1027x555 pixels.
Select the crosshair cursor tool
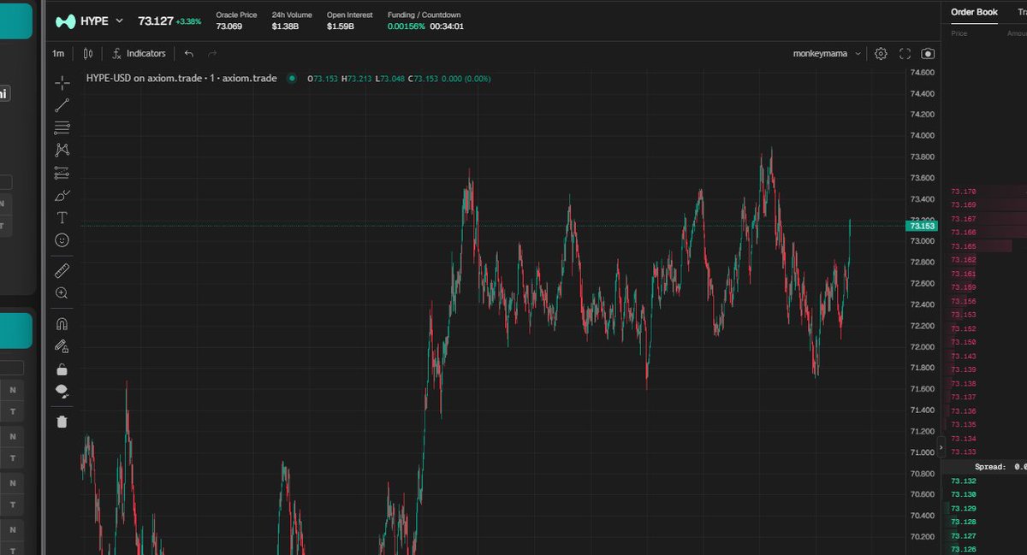click(x=62, y=83)
